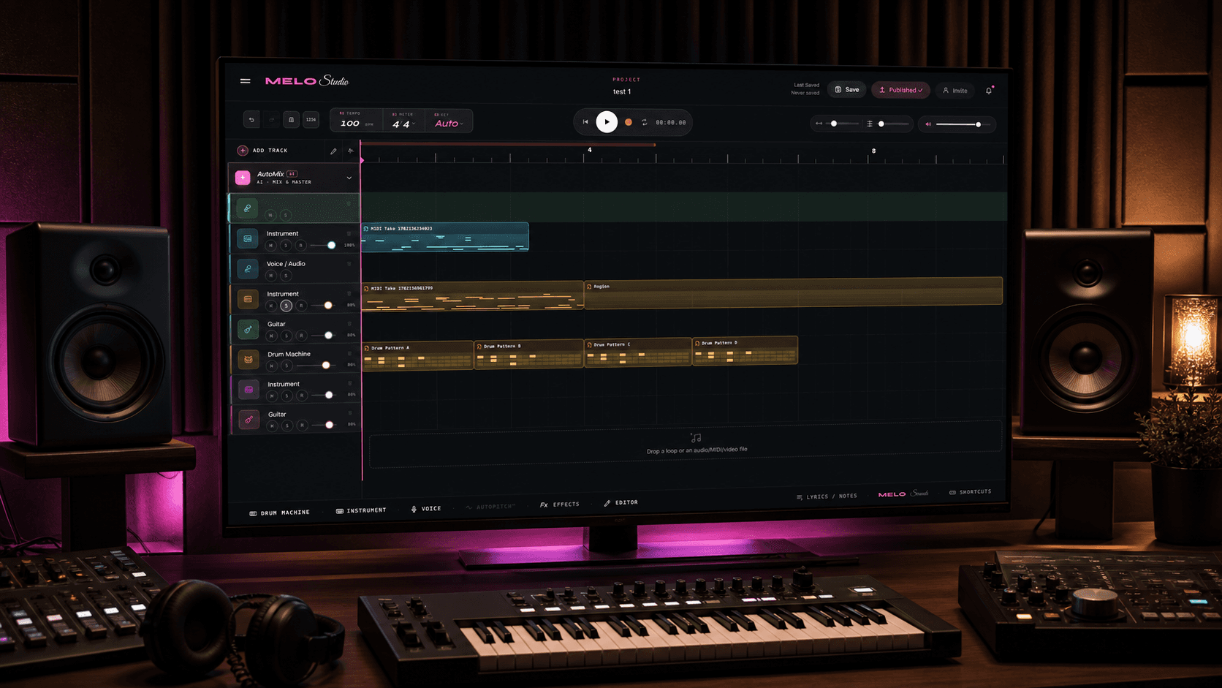This screenshot has width=1222, height=688.
Task: Click the green Guitar track icon
Action: click(x=248, y=329)
